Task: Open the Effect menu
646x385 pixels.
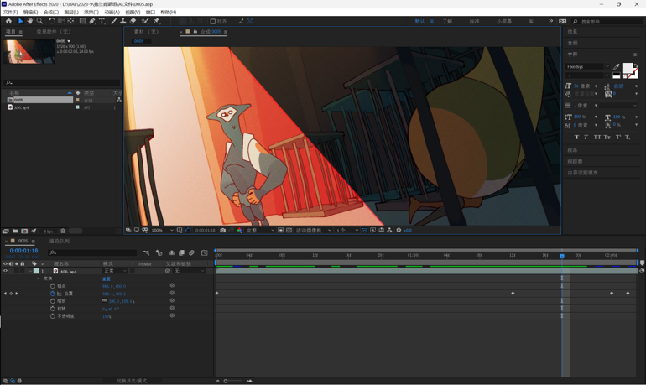Action: pos(91,13)
